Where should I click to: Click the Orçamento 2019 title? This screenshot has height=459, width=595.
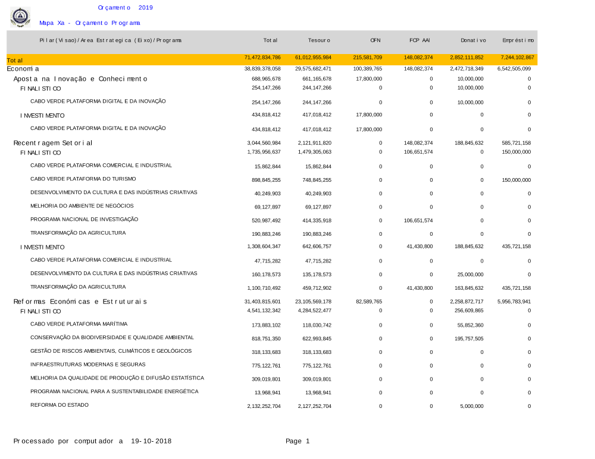point(125,8)
